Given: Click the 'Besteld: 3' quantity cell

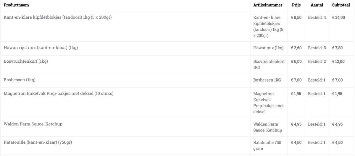Looking at the screenshot, I should 317,48.
